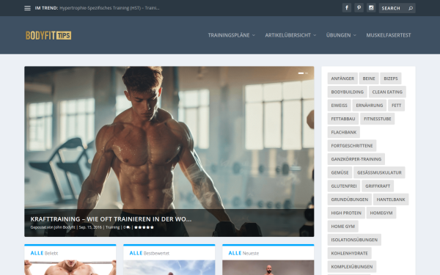Click author John Bodyfit link
The height and width of the screenshot is (275, 440).
pyautogui.click(x=65, y=227)
